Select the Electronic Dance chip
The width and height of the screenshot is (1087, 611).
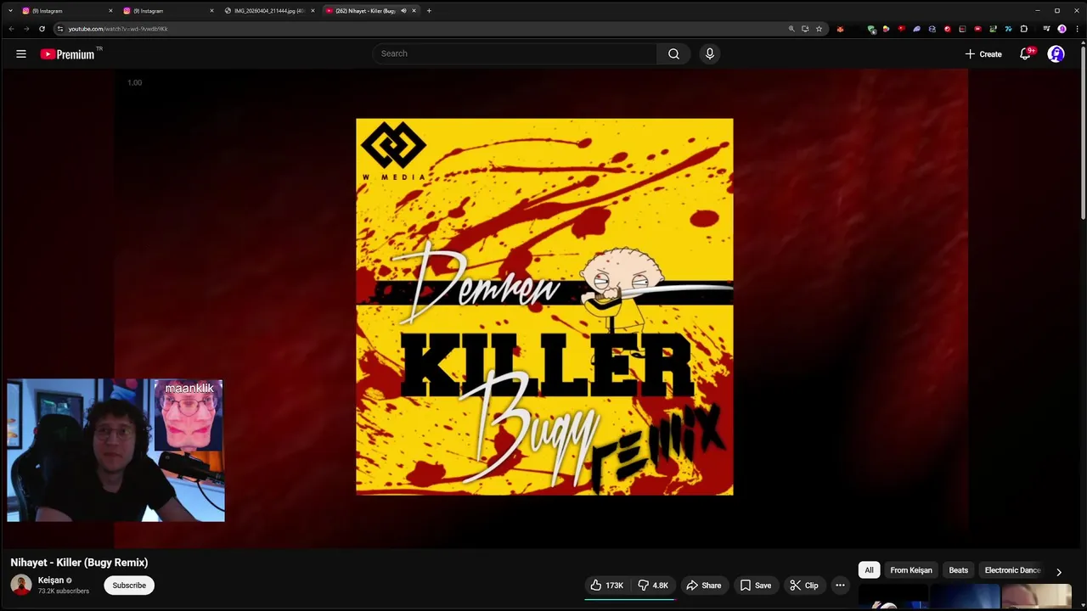click(x=1011, y=570)
